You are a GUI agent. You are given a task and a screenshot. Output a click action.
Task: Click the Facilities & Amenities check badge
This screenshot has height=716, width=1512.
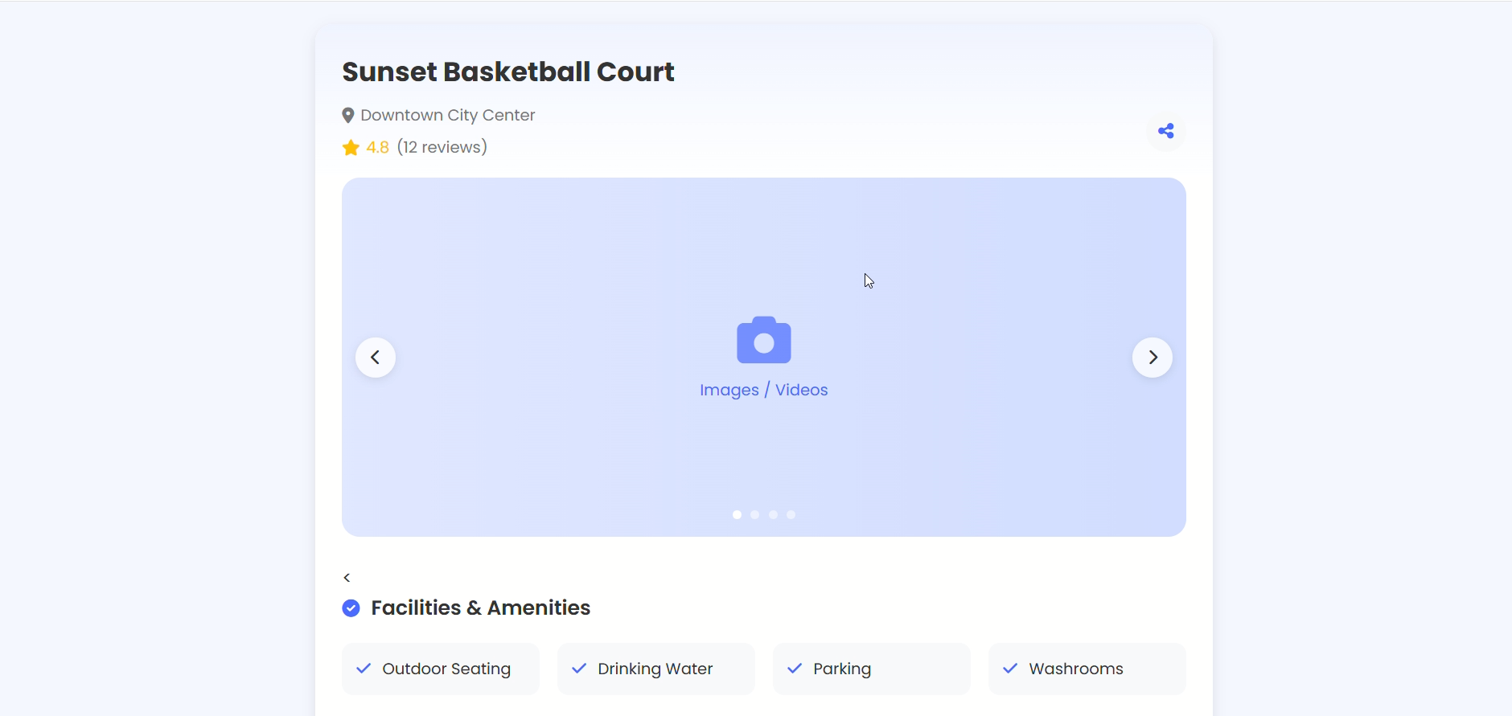[x=351, y=608]
